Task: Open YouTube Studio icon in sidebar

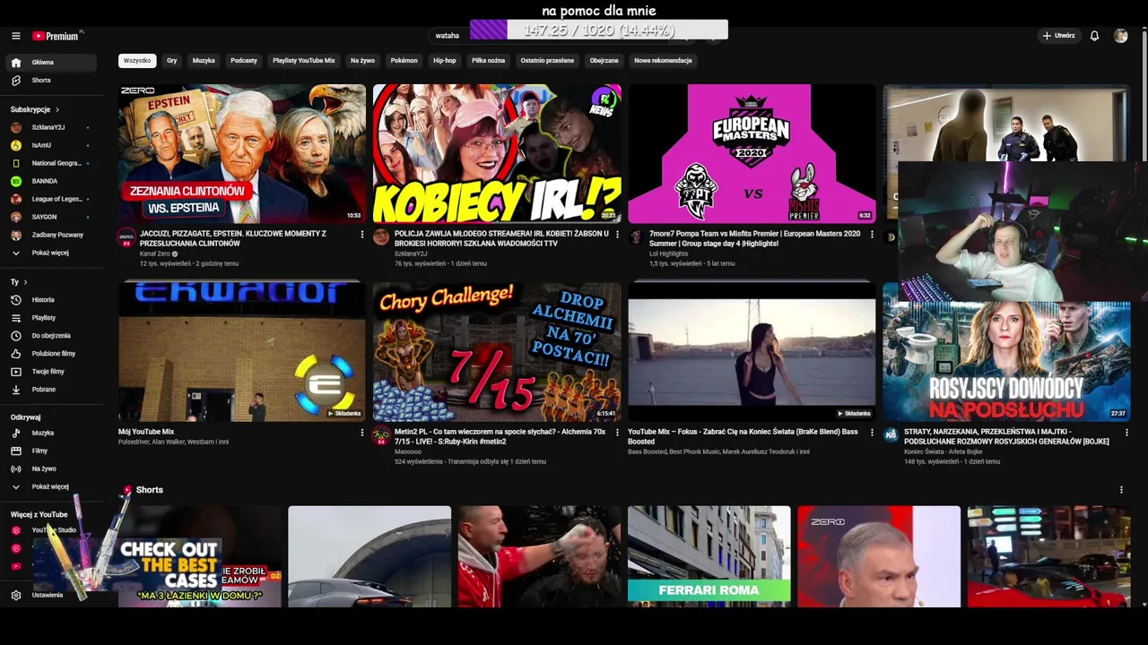Action: (15, 530)
